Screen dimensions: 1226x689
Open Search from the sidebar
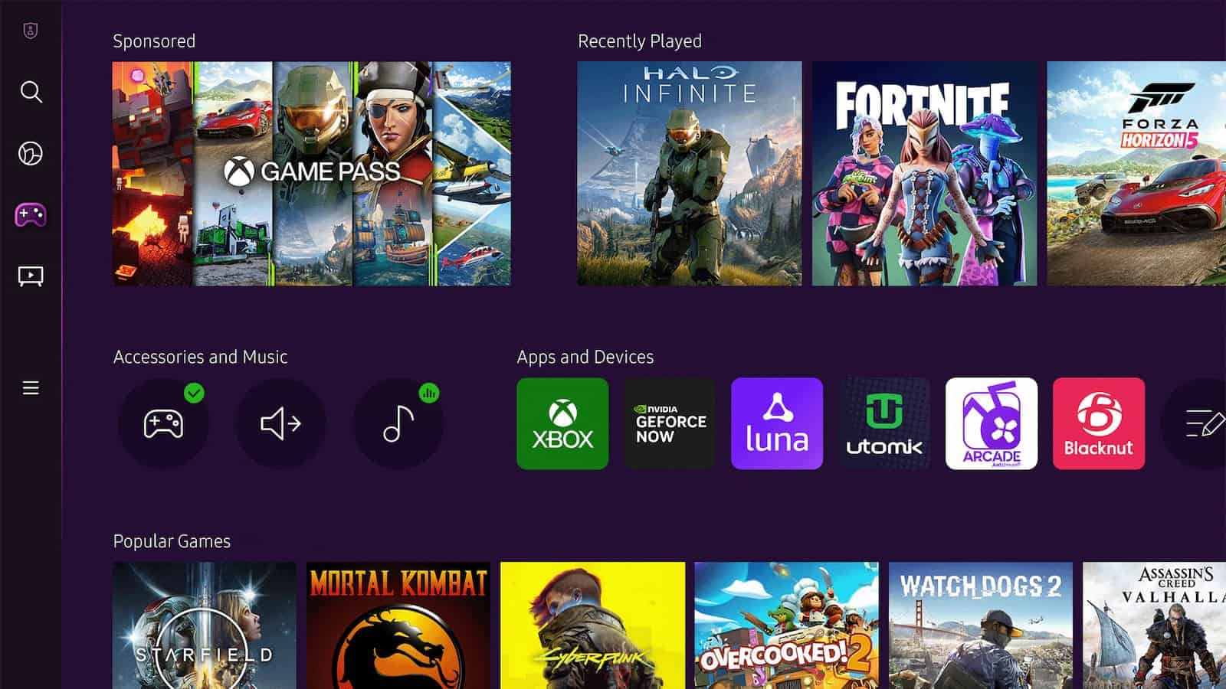[x=31, y=92]
